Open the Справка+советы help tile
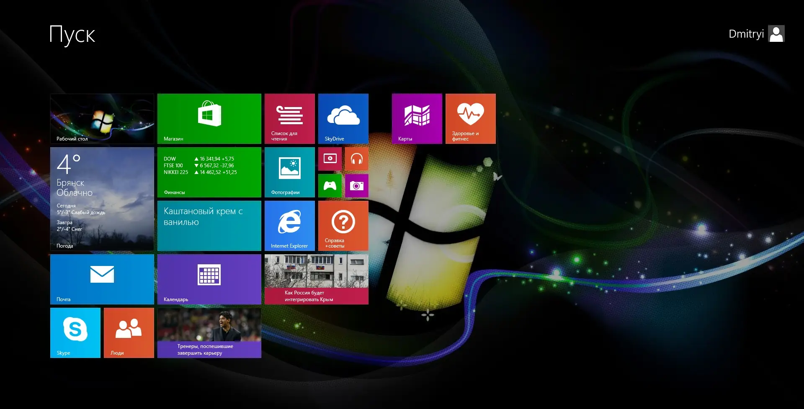 [x=343, y=226]
